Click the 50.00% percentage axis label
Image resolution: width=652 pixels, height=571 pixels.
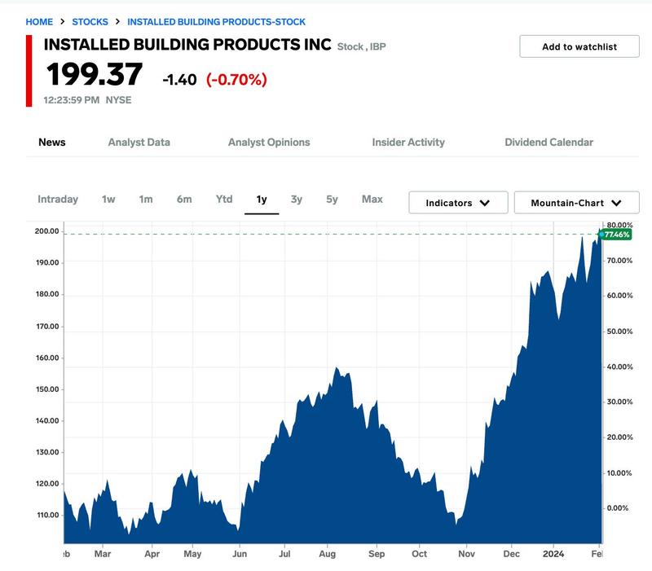(620, 332)
